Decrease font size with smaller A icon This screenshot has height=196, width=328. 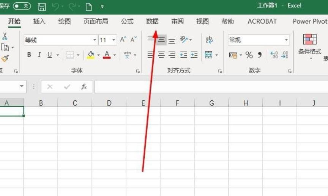pyautogui.click(x=134, y=39)
